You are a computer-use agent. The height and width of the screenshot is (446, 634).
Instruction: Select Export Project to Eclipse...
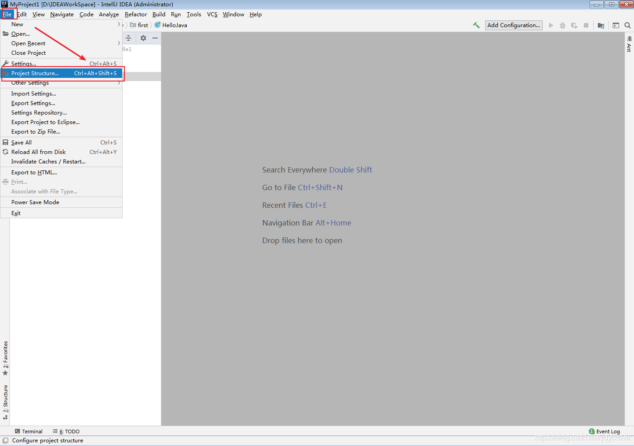62,122
